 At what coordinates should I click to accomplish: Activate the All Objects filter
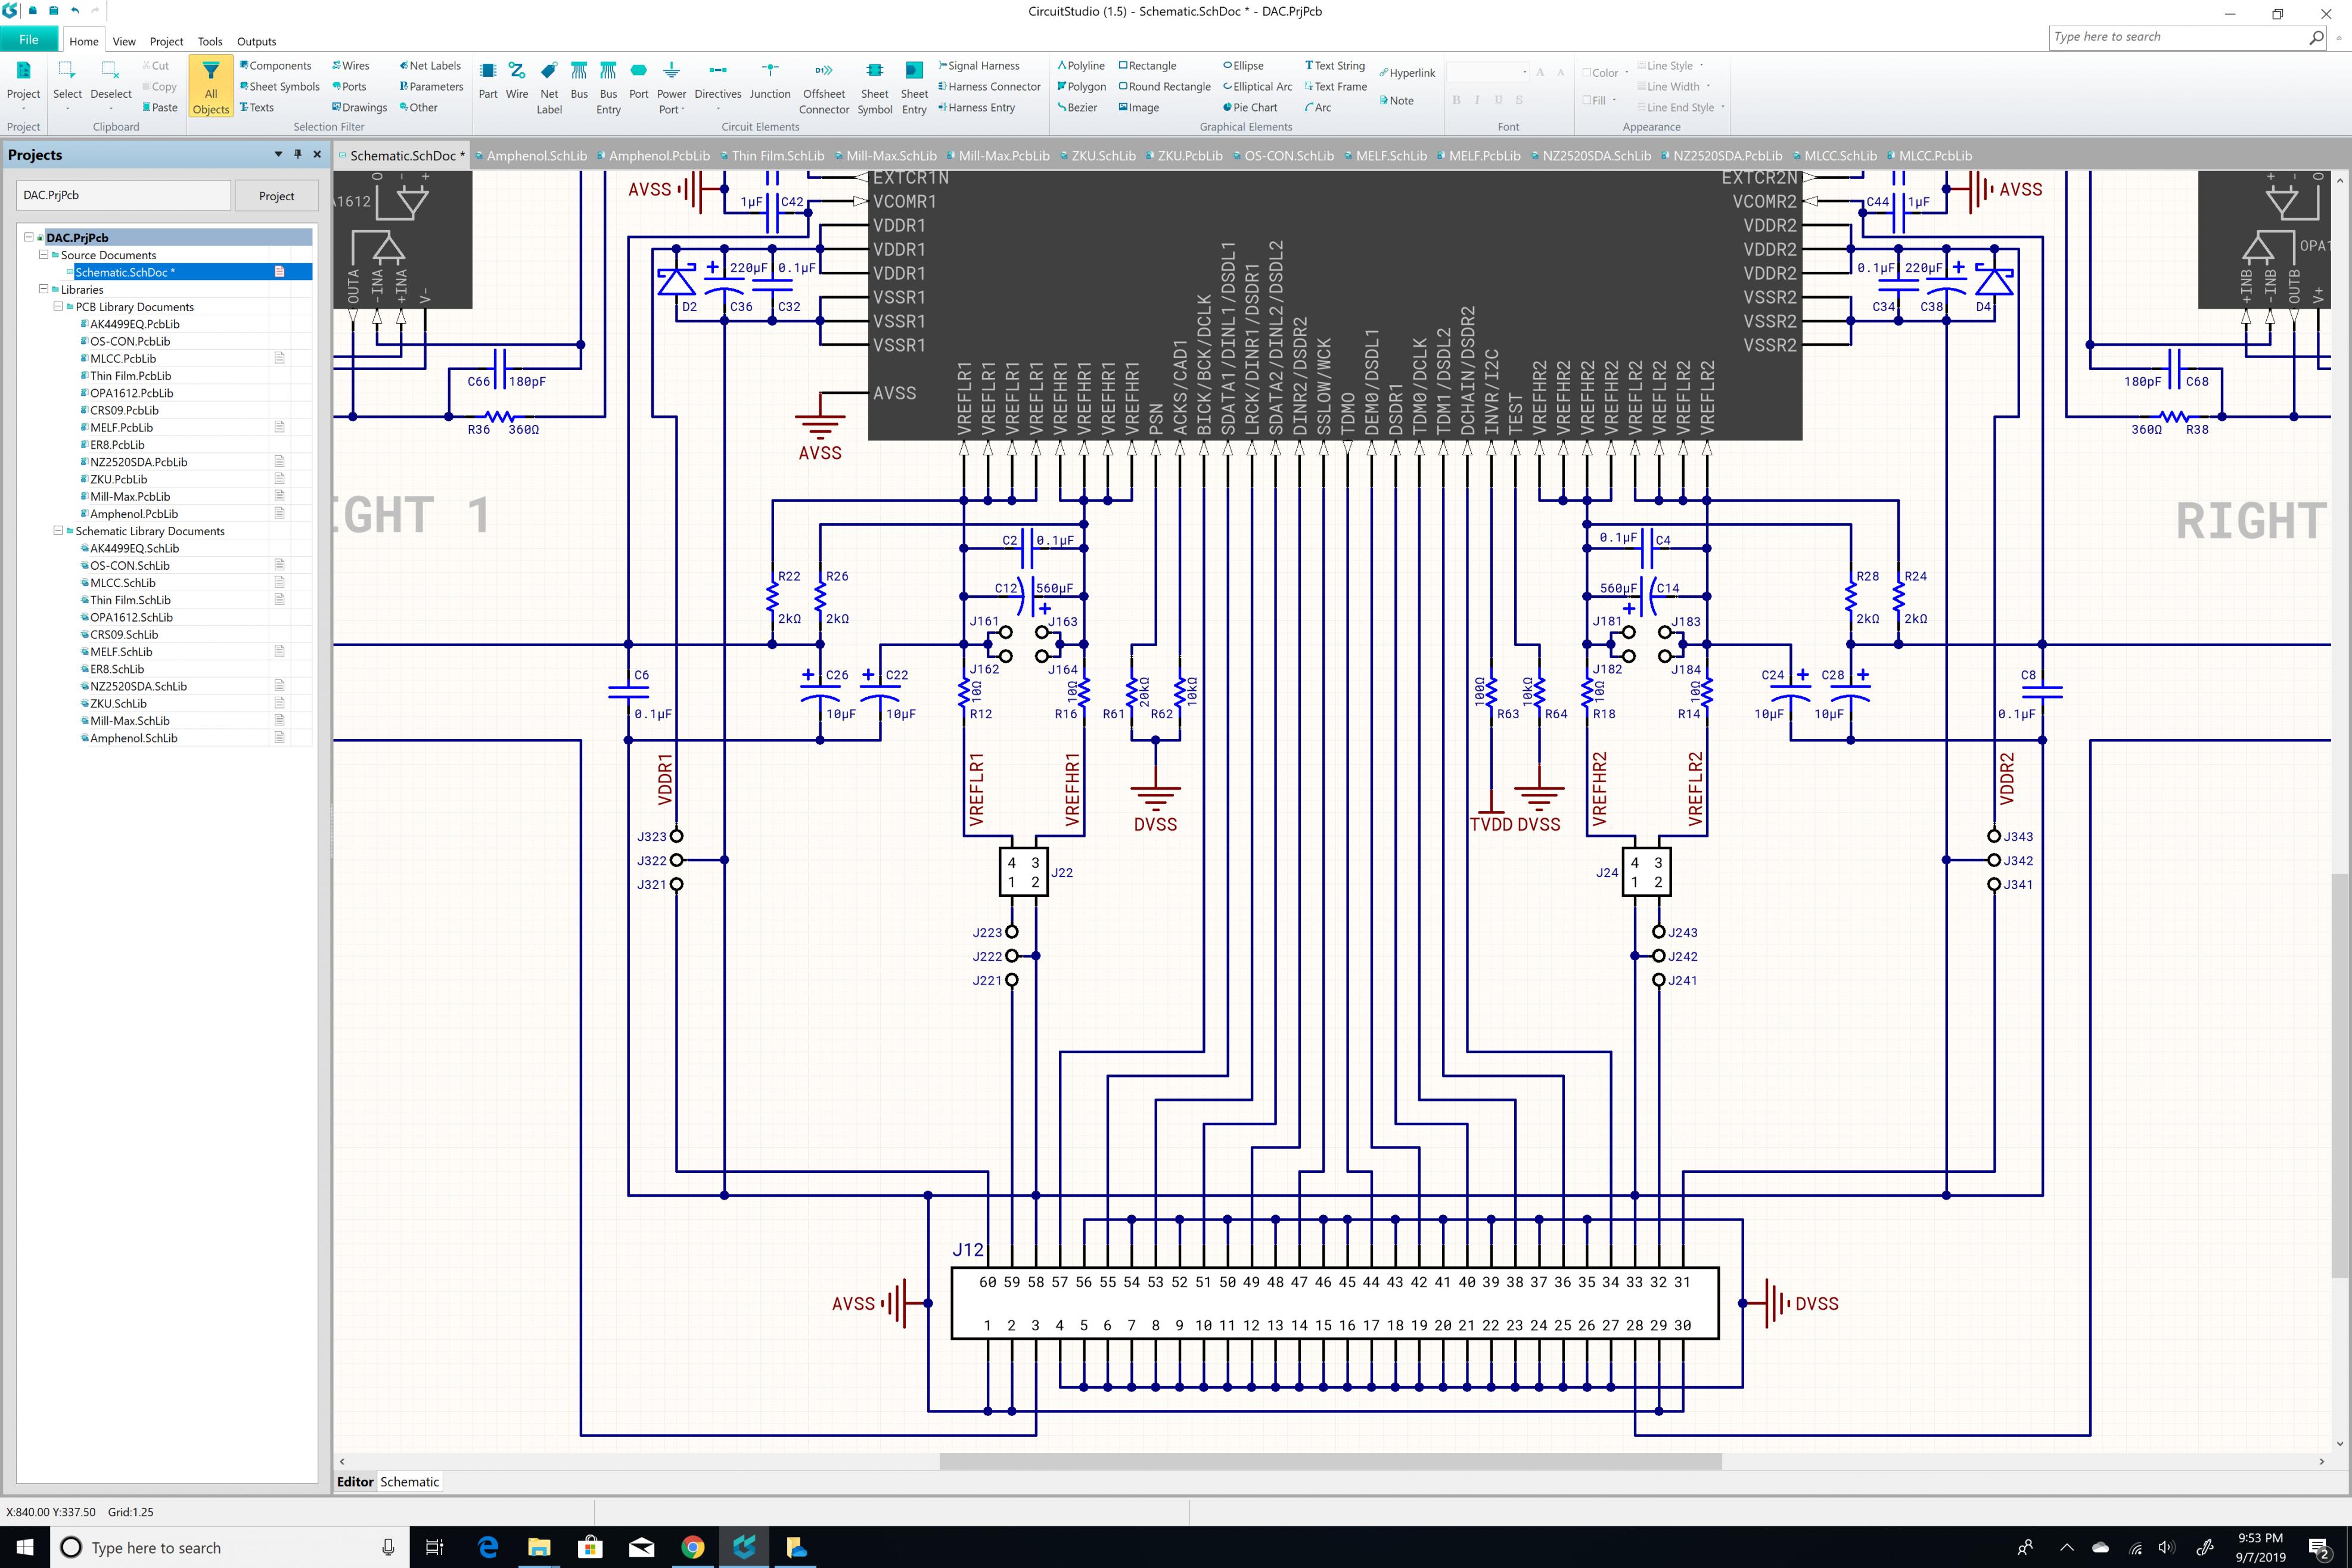[211, 87]
